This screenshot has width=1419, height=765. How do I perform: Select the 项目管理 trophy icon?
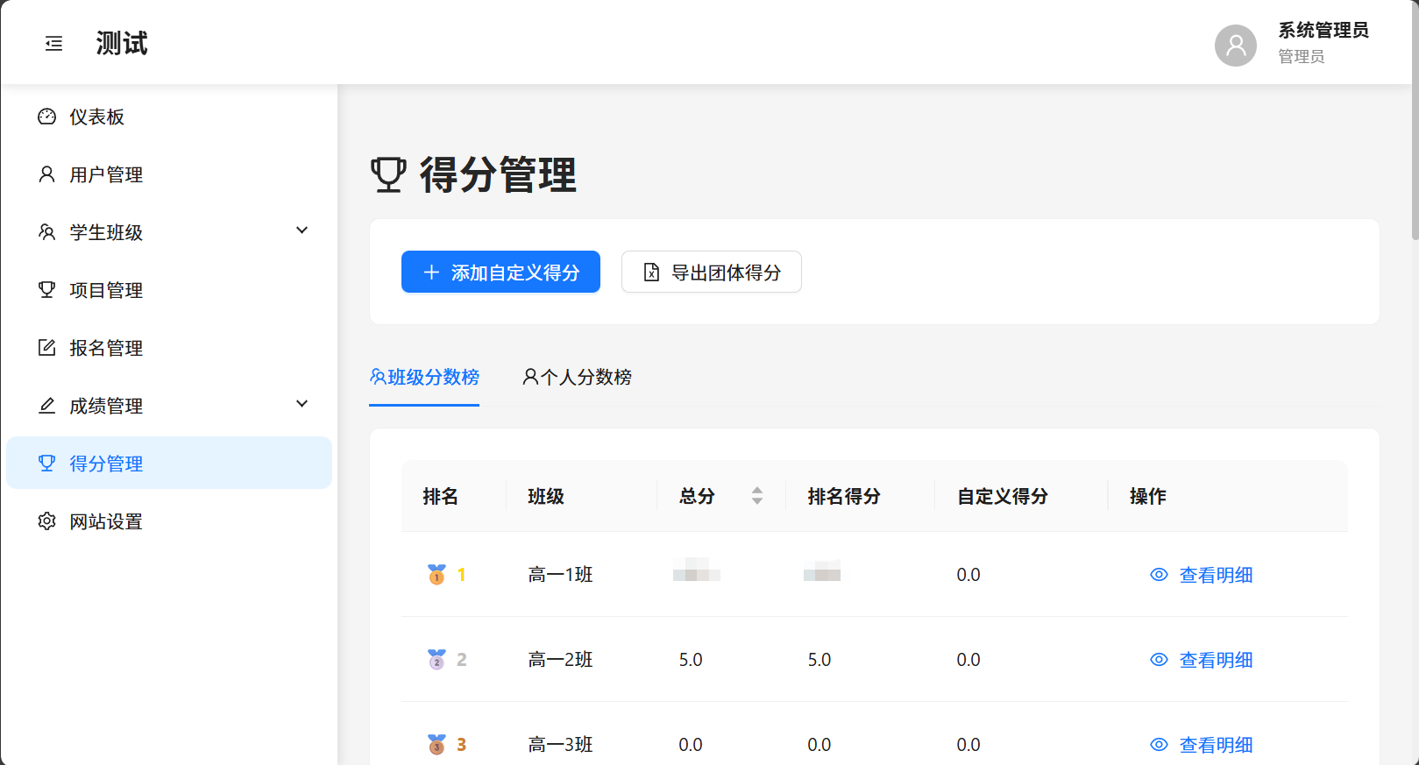47,290
